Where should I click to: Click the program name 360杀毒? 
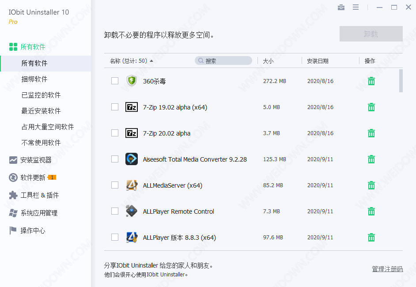tap(155, 81)
